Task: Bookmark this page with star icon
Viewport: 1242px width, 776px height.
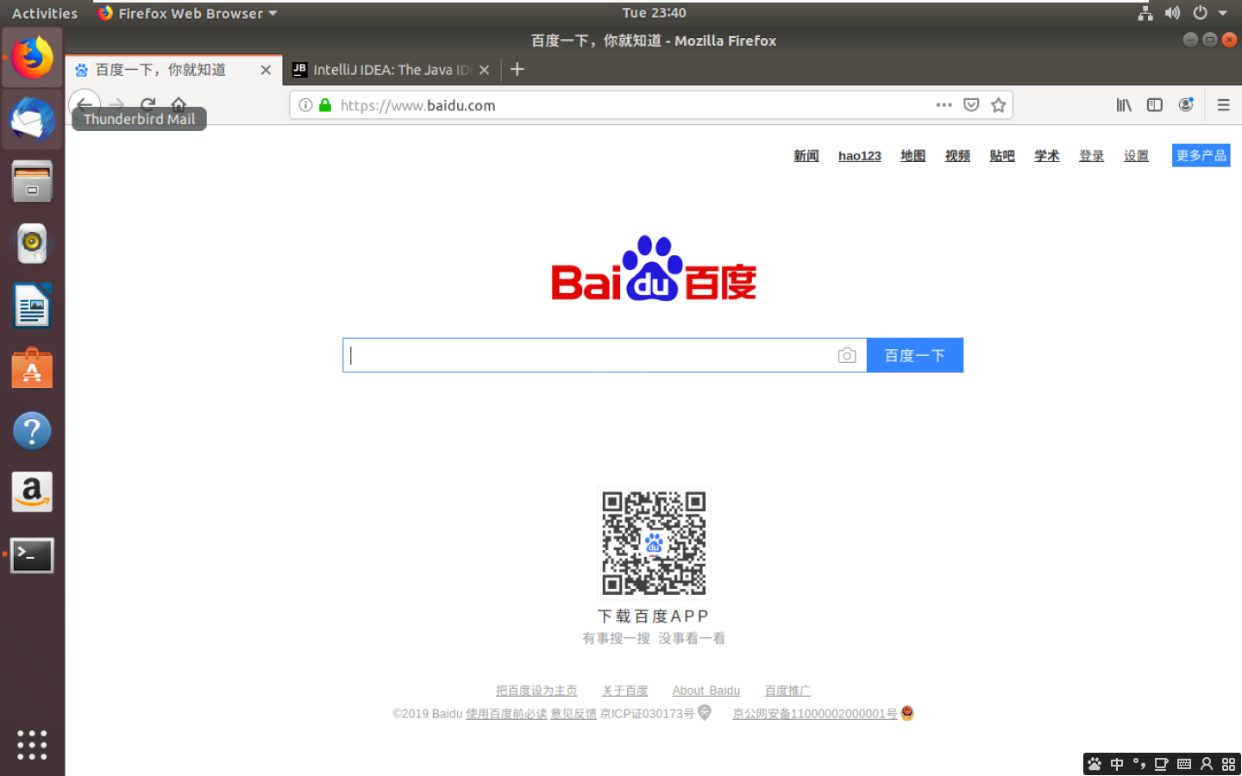Action: point(999,105)
